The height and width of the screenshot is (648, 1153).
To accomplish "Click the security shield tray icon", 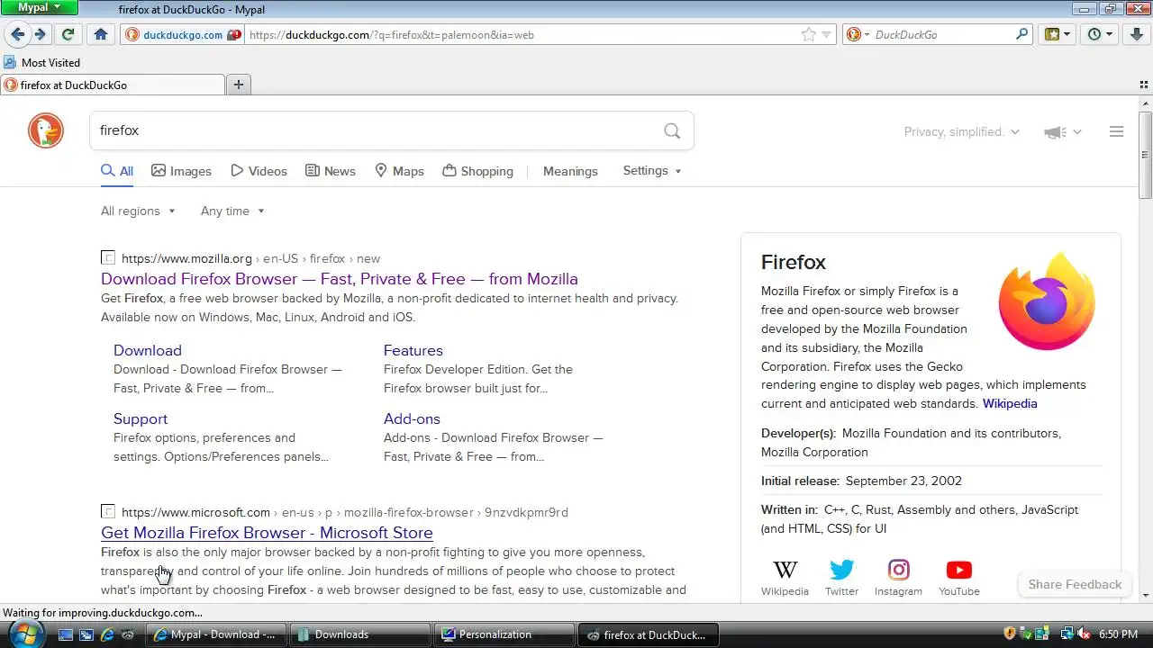I will point(1010,634).
